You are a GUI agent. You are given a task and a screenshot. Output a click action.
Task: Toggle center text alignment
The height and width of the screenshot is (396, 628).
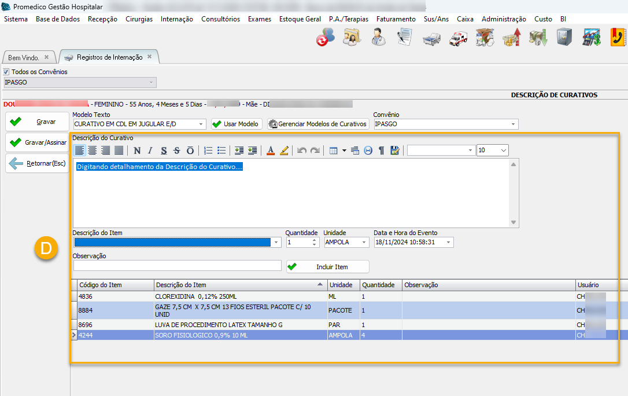tap(92, 151)
